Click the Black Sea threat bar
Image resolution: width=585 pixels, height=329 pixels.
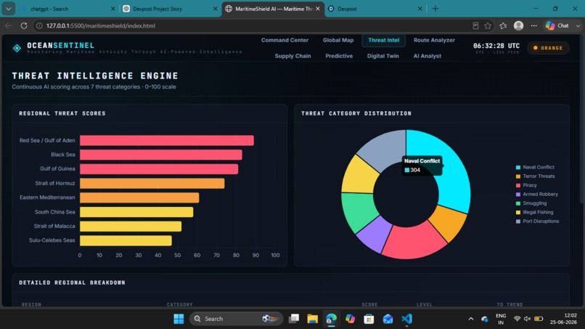pyautogui.click(x=161, y=155)
